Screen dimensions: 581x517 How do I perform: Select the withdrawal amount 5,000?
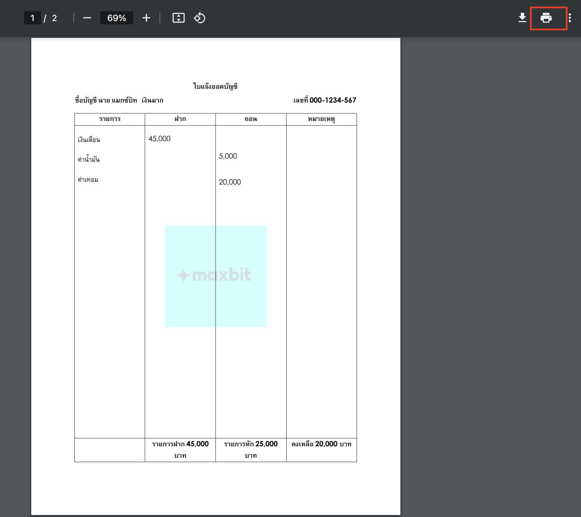click(x=228, y=156)
